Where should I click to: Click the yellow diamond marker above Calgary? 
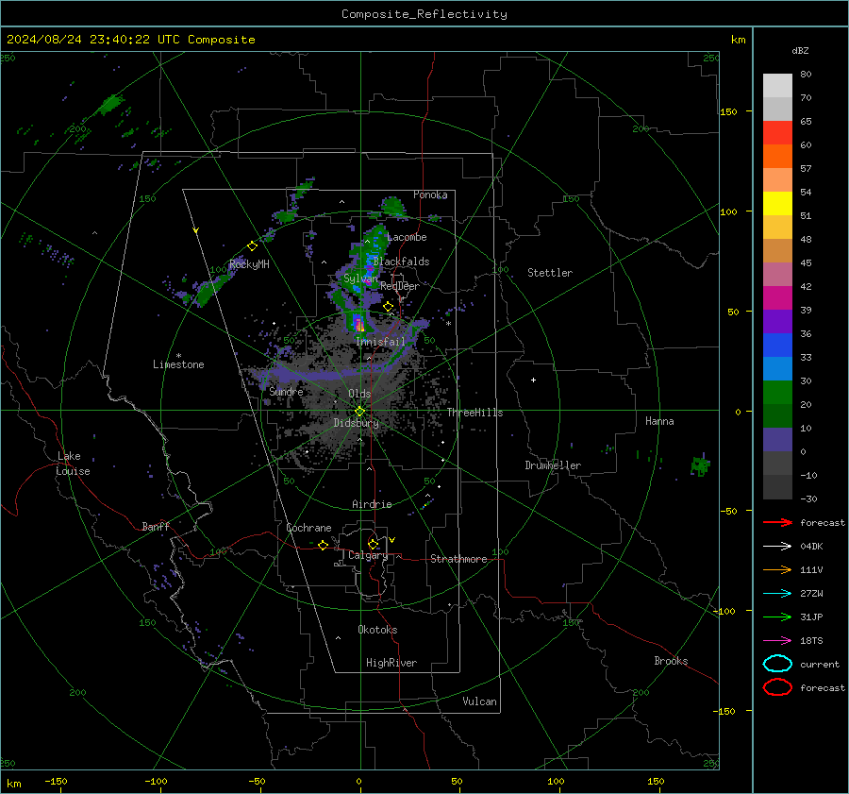(x=373, y=544)
